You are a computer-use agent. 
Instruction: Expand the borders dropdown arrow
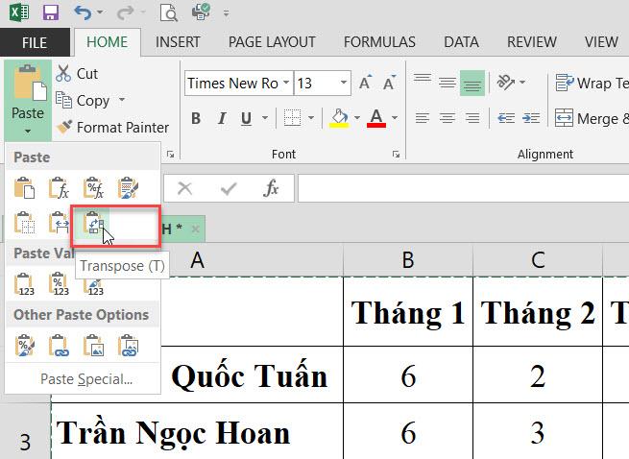(311, 118)
